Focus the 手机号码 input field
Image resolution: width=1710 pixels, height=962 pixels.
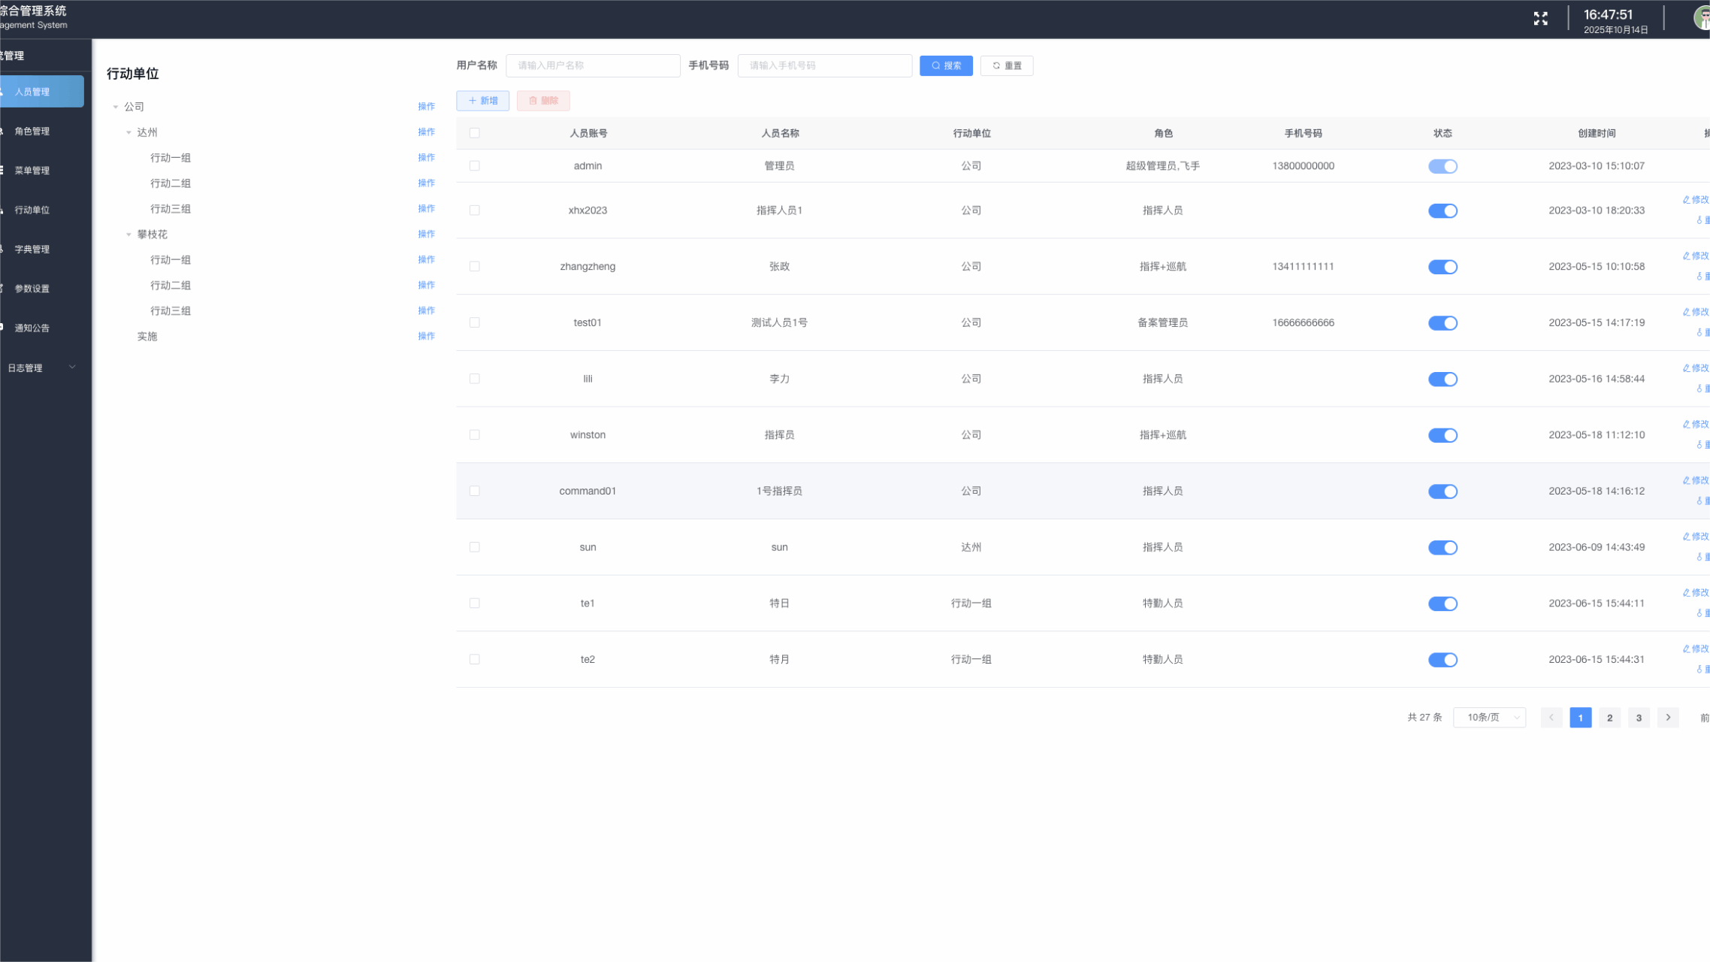[824, 65]
